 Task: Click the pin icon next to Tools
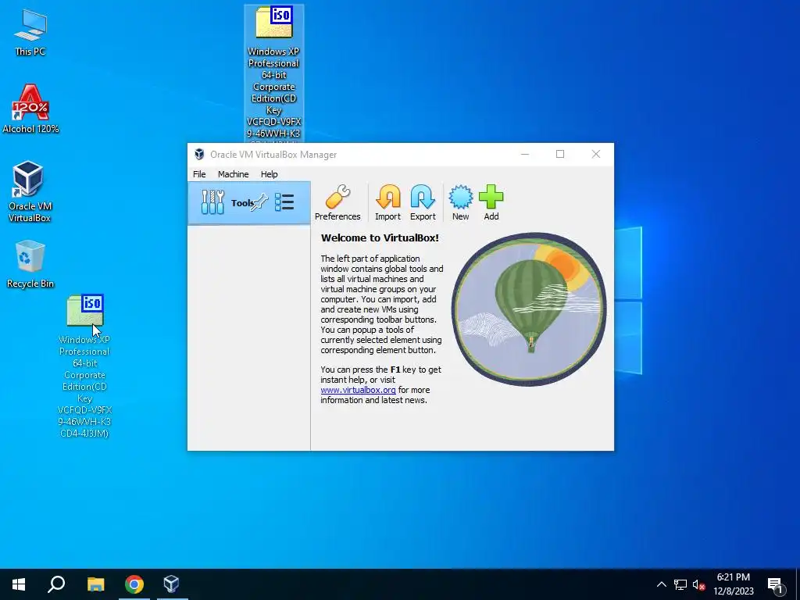pos(259,202)
